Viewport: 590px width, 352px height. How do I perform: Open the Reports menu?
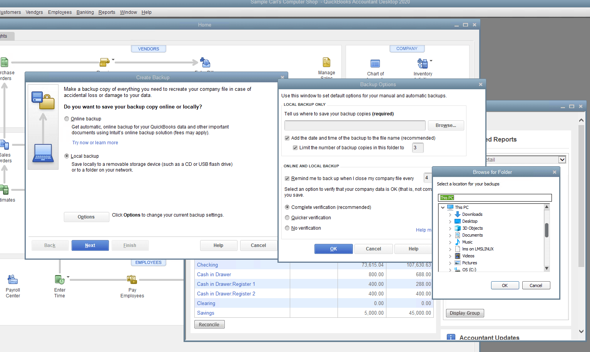(107, 12)
